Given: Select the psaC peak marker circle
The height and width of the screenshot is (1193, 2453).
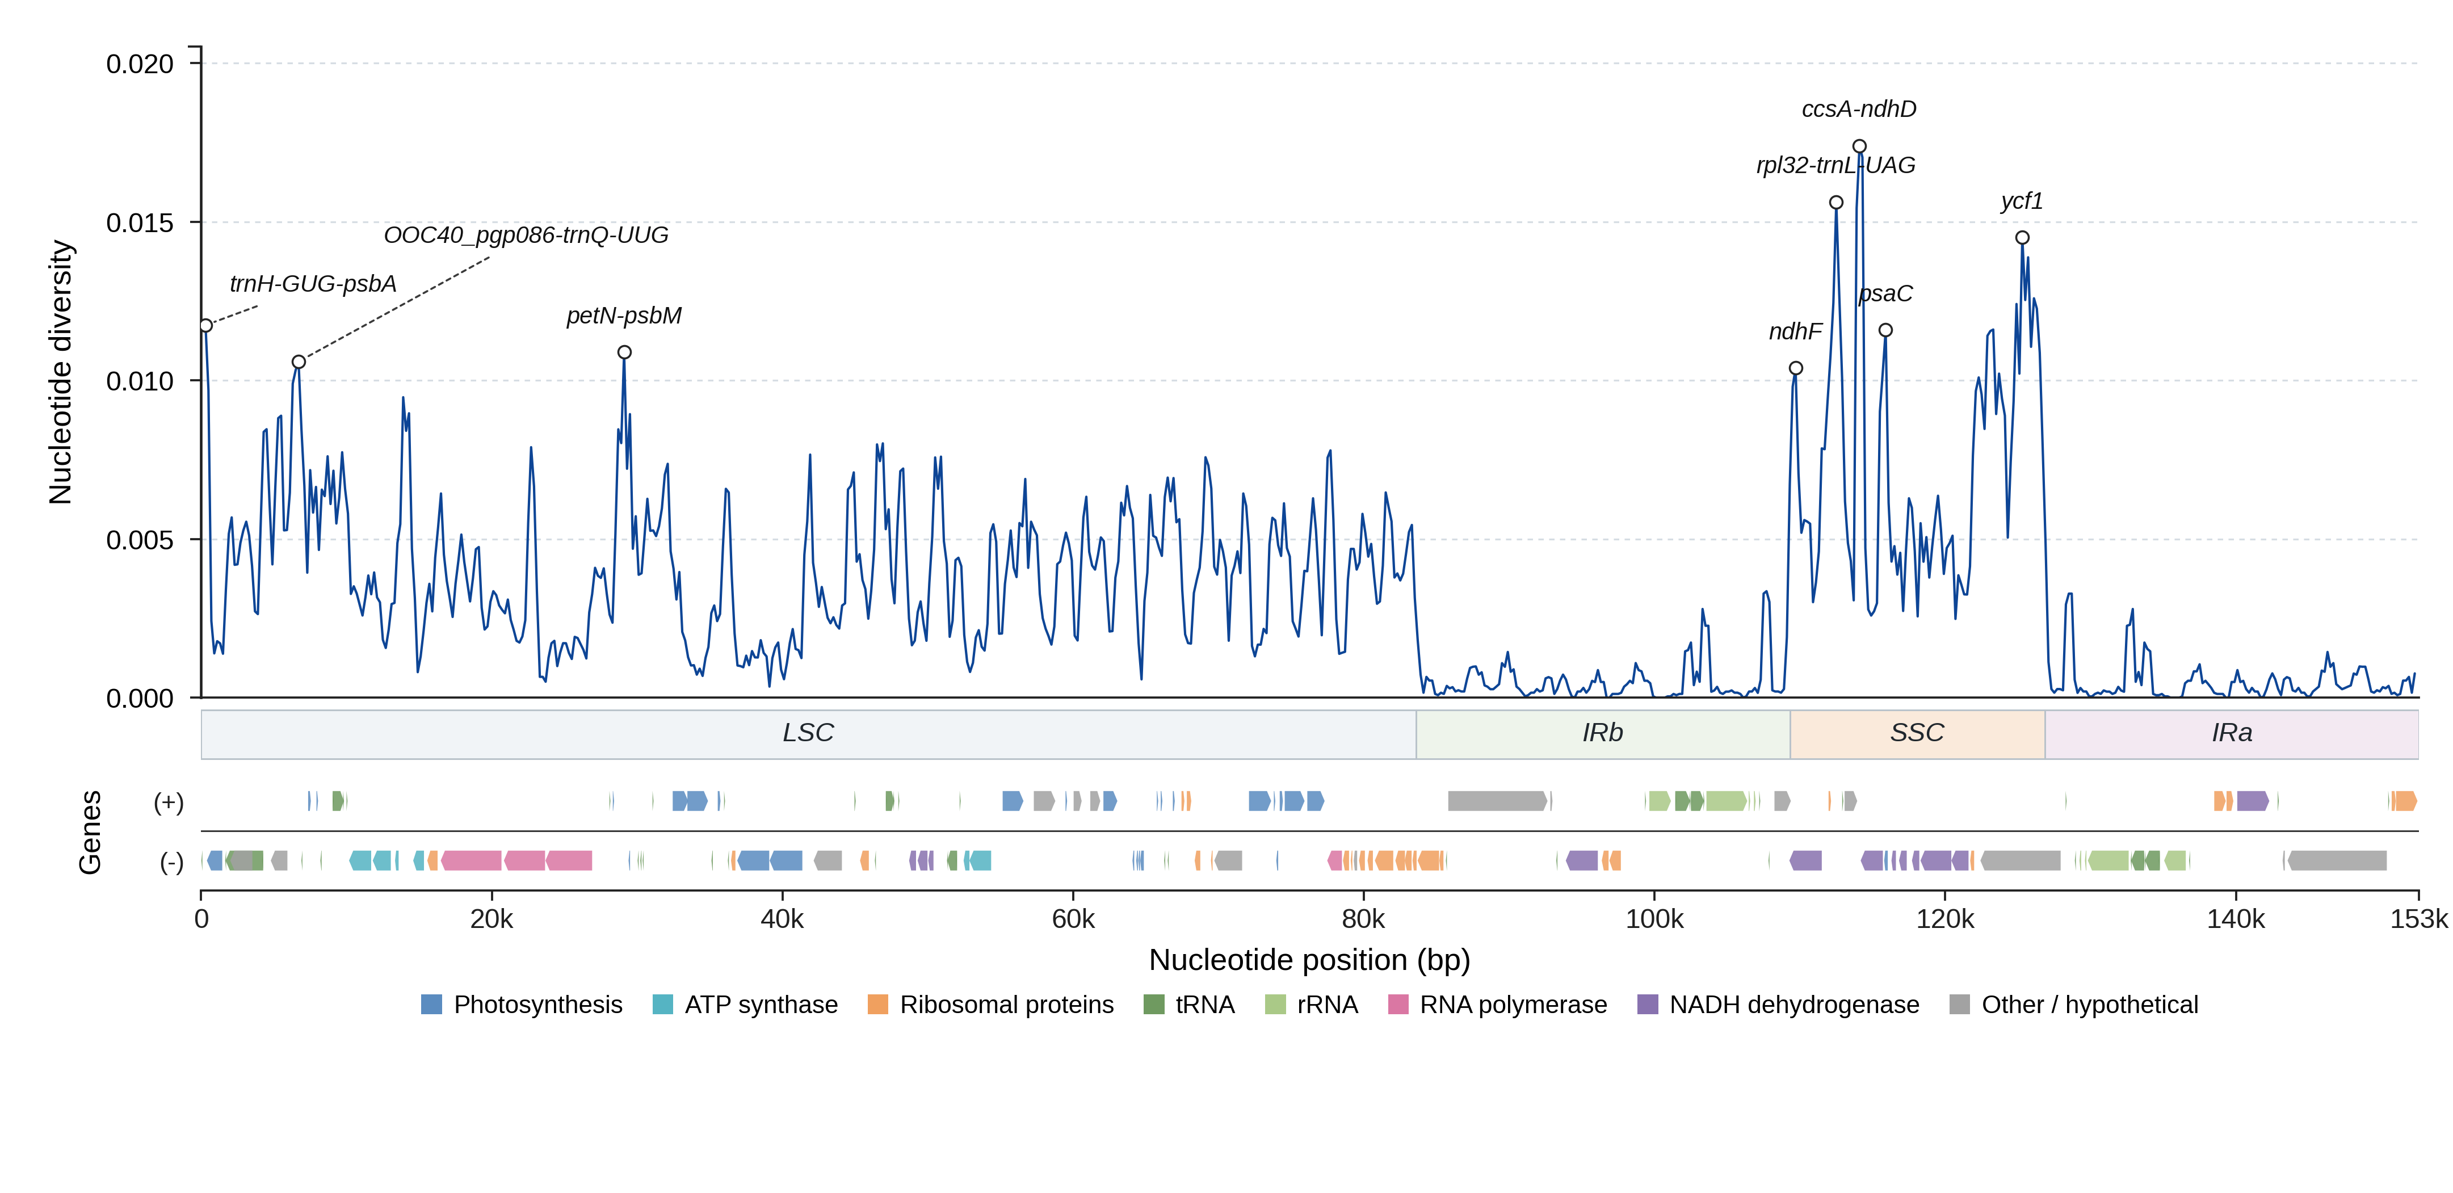Looking at the screenshot, I should 1885,330.
